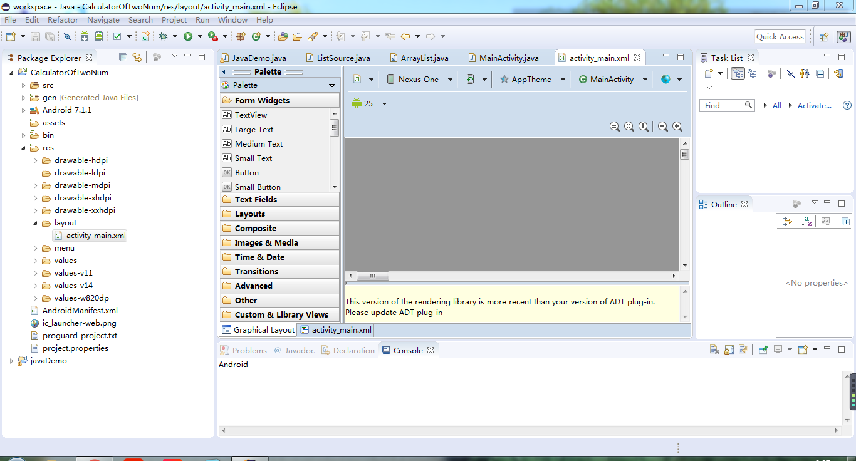
Task: Open the Project menu
Action: coord(174,19)
